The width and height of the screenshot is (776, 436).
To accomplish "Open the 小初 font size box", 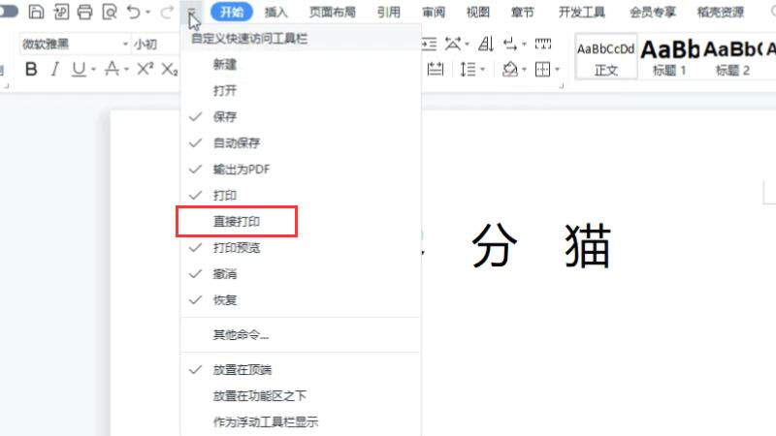I will pyautogui.click(x=155, y=44).
